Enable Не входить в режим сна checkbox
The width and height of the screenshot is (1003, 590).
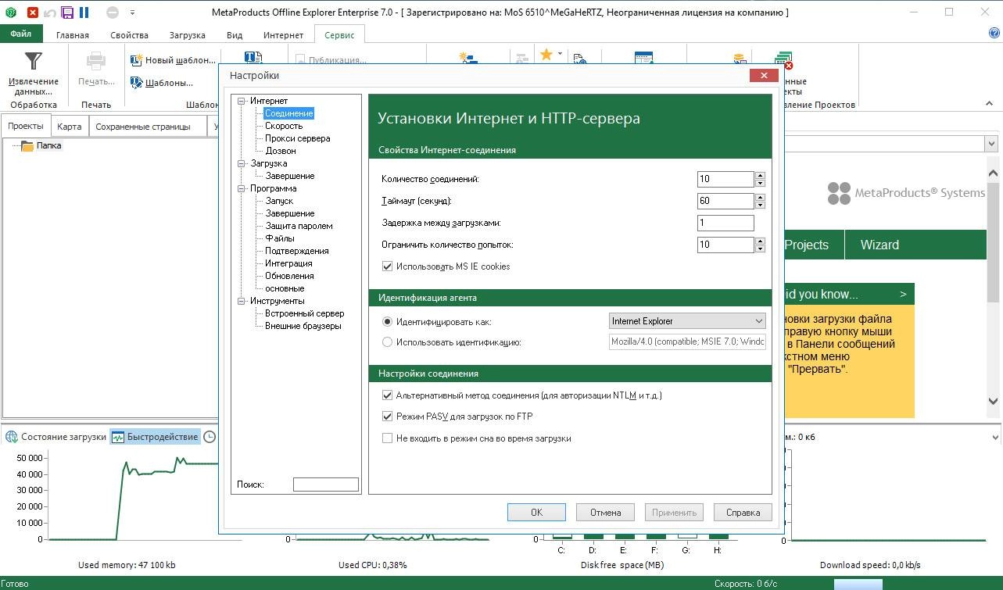click(387, 438)
